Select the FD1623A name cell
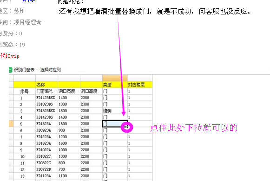This screenshot has width=270, height=181. pos(46,143)
